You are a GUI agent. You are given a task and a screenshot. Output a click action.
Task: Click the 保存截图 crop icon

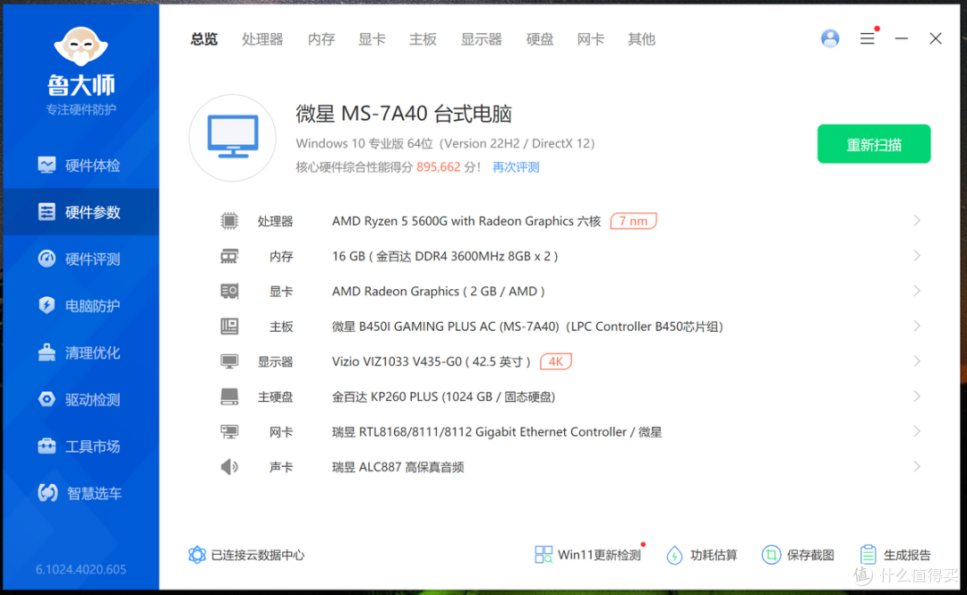(771, 555)
